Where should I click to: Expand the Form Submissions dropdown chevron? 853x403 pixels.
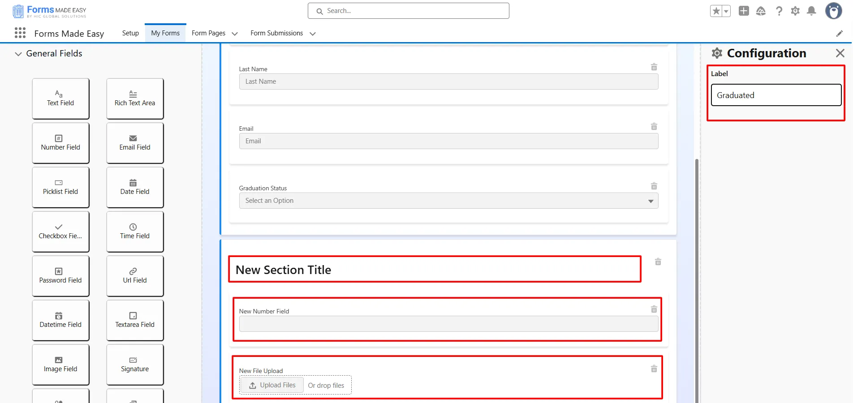click(313, 34)
